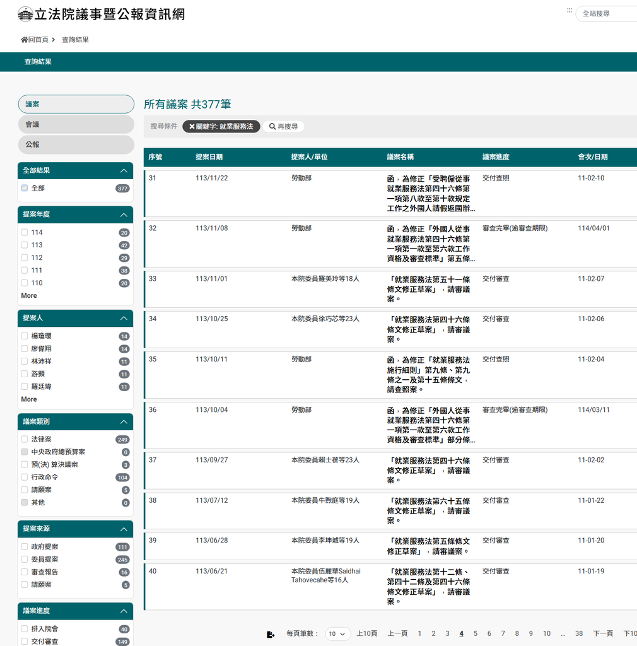Viewport: 637px width, 646px height.
Task: Open the 每頁筆數 page size dropdown
Action: (338, 634)
